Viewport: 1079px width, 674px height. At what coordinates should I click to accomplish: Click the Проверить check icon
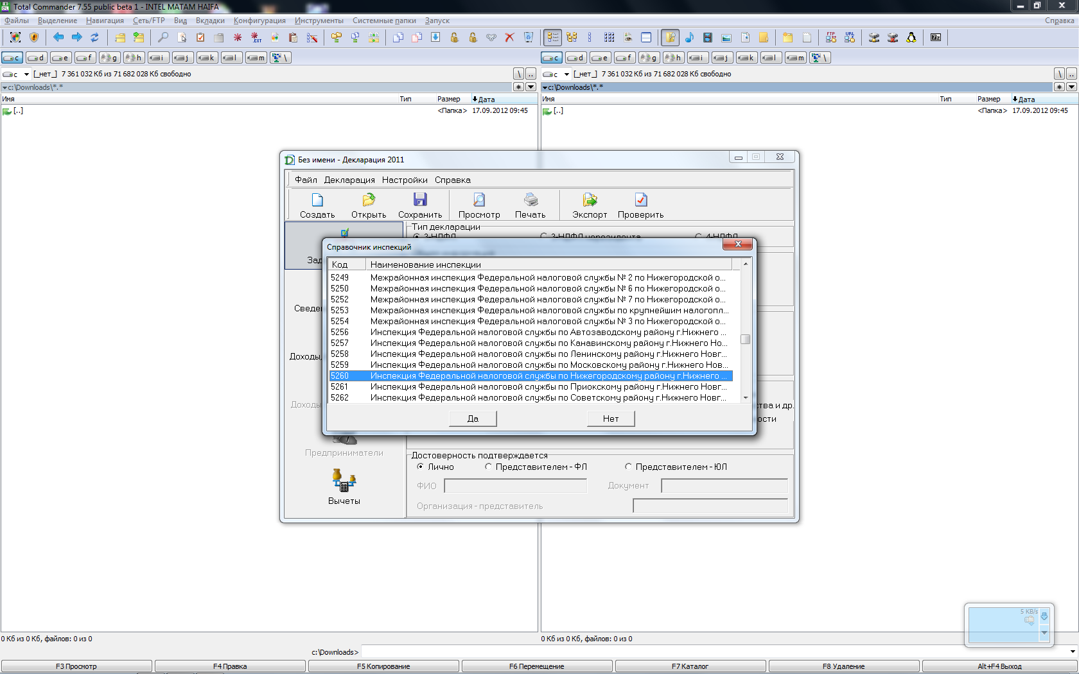pos(641,200)
